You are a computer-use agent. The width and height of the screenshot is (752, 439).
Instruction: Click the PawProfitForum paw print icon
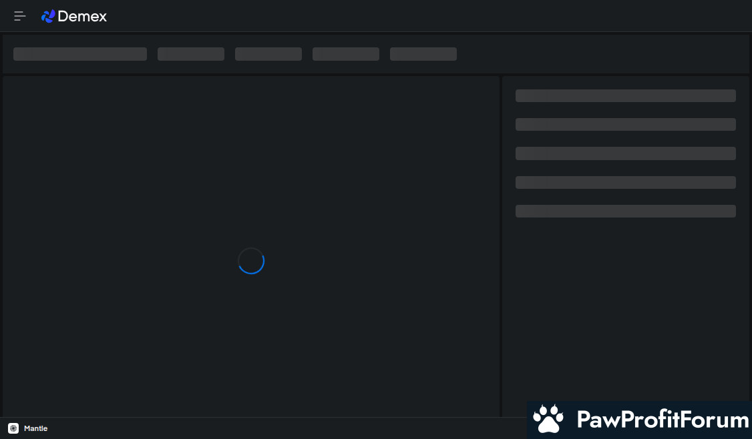tap(548, 419)
